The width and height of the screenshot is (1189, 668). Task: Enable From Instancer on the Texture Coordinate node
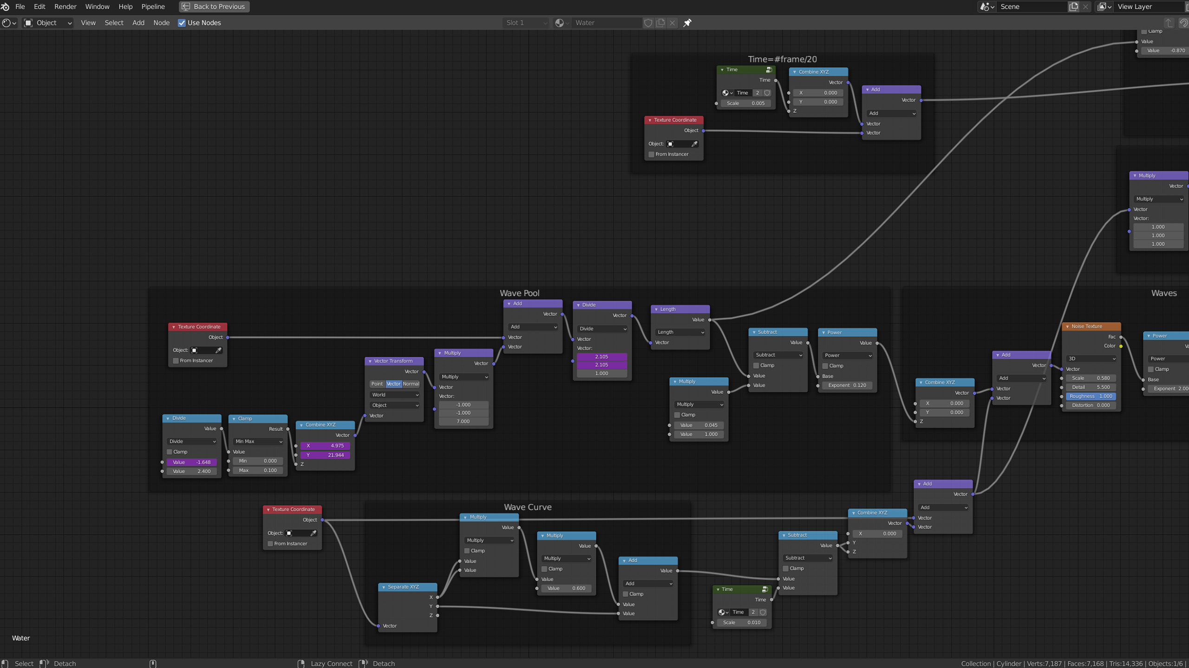651,154
